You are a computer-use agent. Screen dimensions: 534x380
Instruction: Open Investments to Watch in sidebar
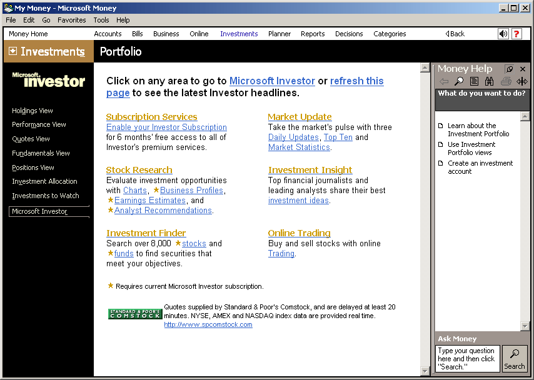pyautogui.click(x=45, y=196)
